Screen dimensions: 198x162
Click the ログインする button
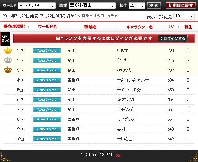point(173,38)
